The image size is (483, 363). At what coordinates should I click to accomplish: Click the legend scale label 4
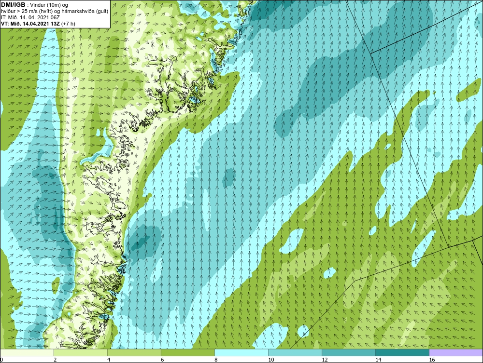[109, 360]
